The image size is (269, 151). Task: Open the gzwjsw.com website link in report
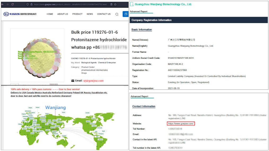coord(181,124)
